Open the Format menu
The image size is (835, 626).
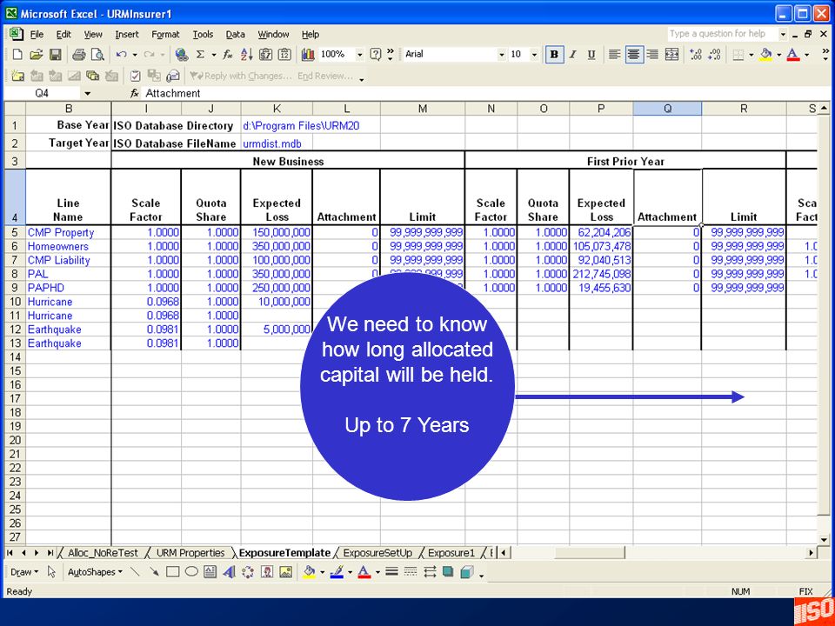point(165,35)
